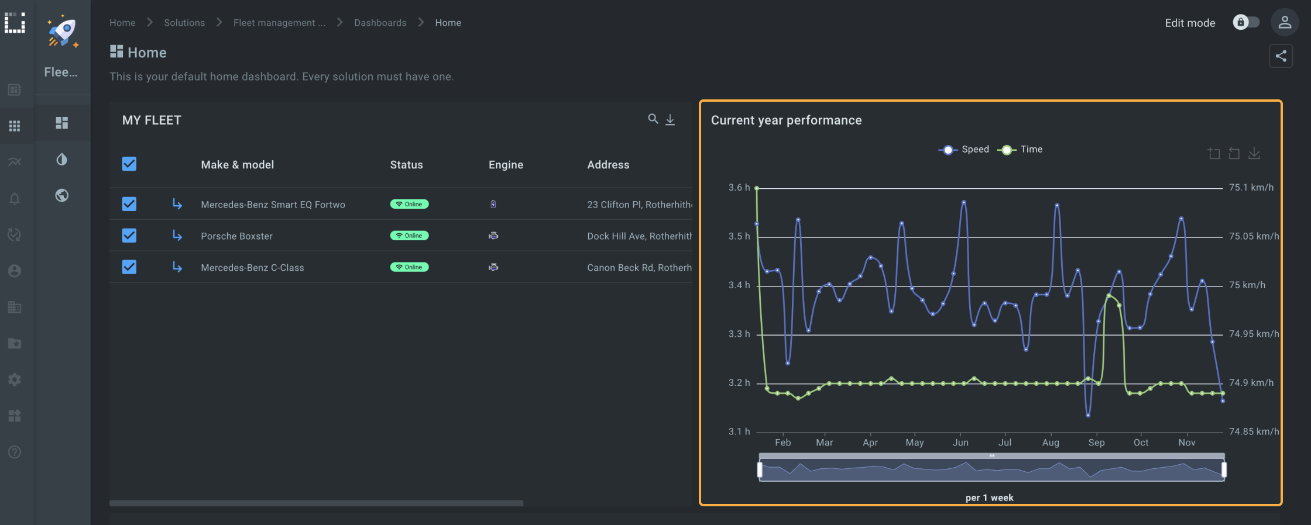Viewport: 1311px width, 525px height.
Task: Open the alarms bell icon
Action: pyautogui.click(x=15, y=198)
